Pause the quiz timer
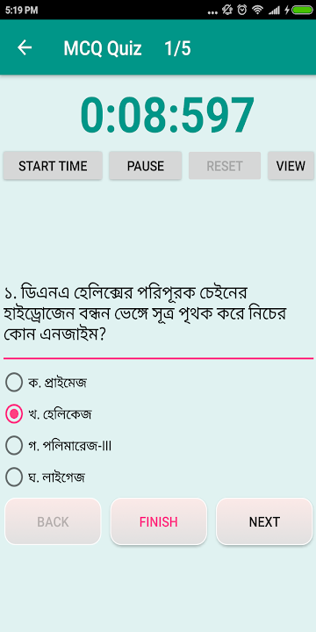Screen dimensions: 316x632 [x=146, y=166]
